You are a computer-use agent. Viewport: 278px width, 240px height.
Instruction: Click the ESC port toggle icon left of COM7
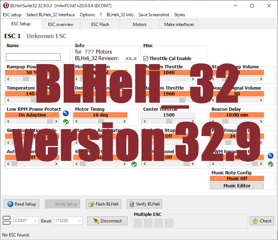tap(7, 220)
